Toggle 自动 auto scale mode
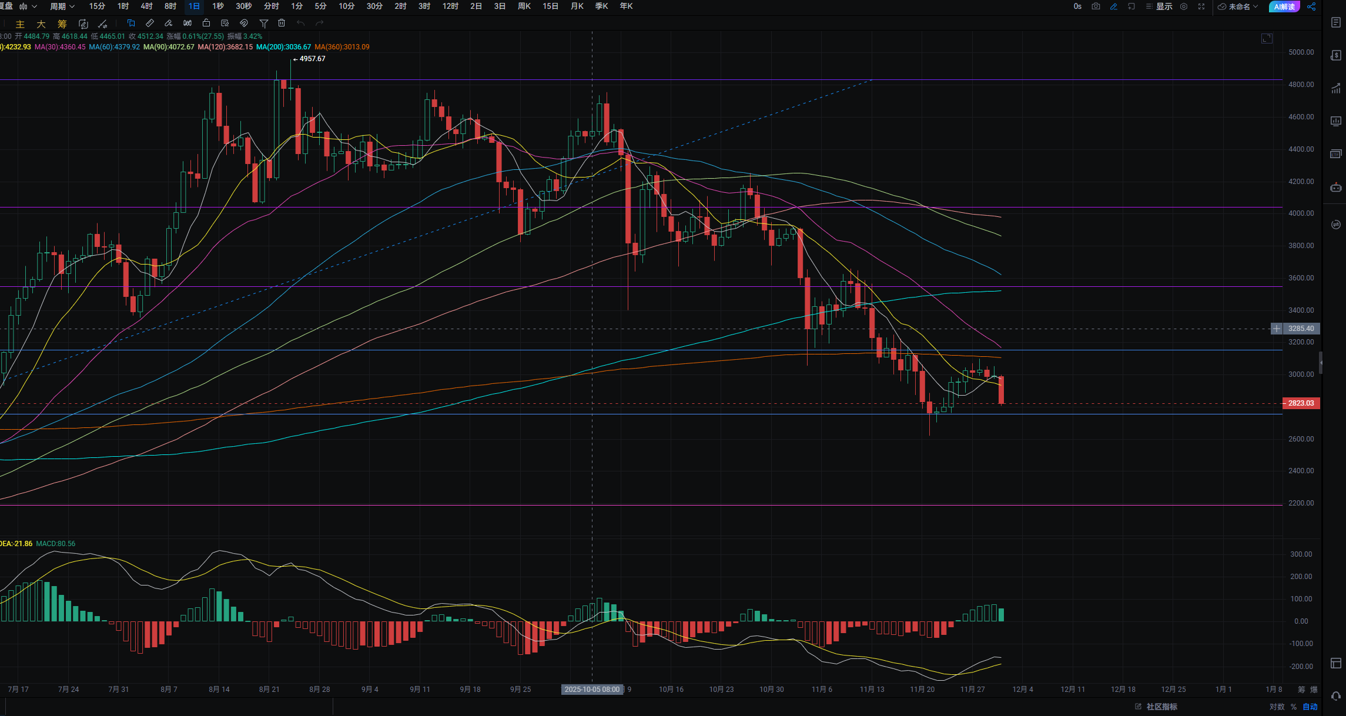The width and height of the screenshot is (1346, 716). point(1310,707)
